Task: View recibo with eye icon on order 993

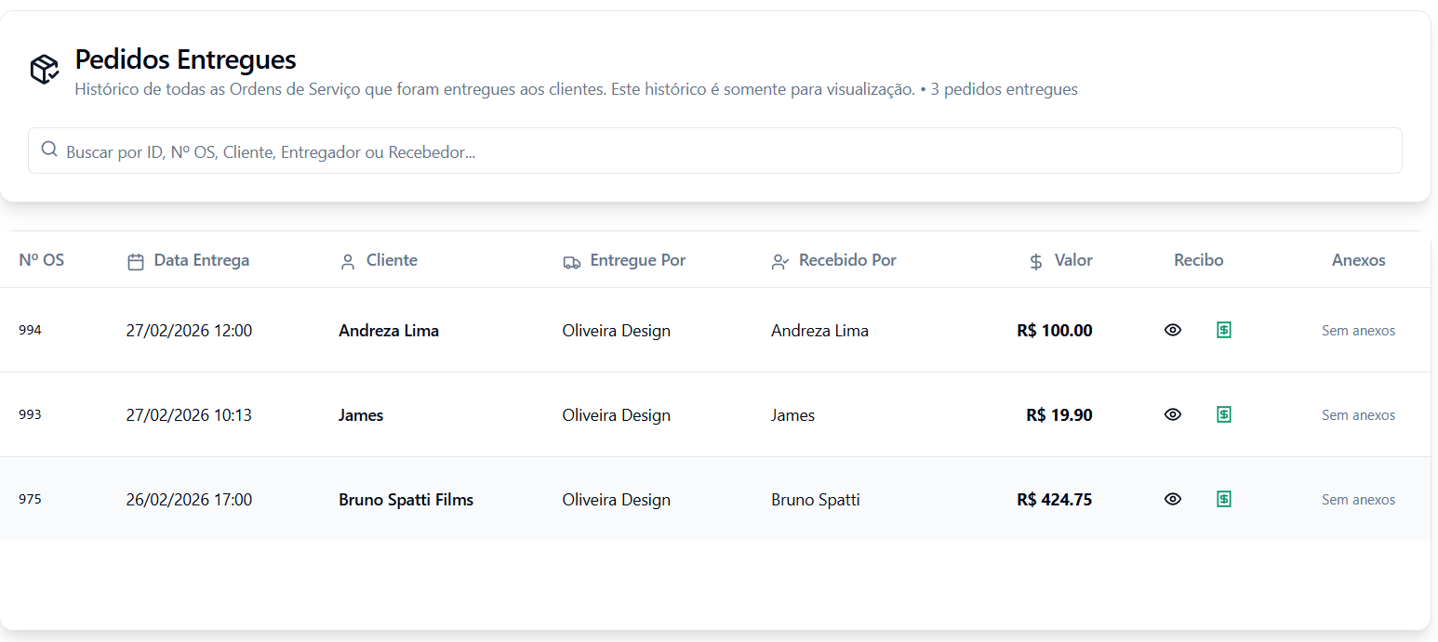Action: (1172, 414)
